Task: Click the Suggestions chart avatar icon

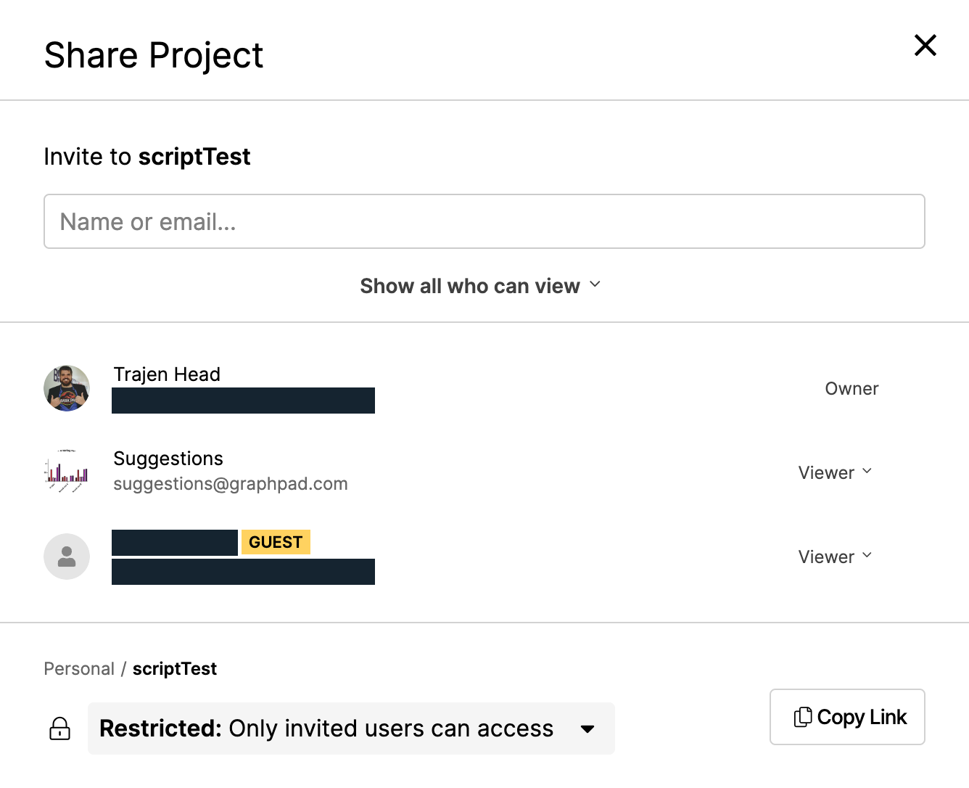Action: tap(67, 472)
